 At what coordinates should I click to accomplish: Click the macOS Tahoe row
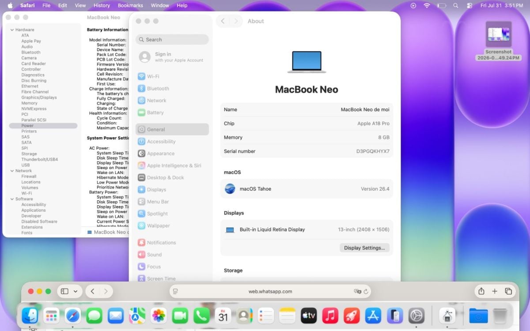pos(307,189)
